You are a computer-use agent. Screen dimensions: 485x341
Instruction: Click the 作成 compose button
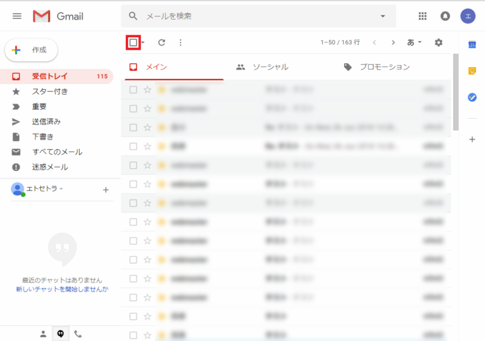click(32, 50)
